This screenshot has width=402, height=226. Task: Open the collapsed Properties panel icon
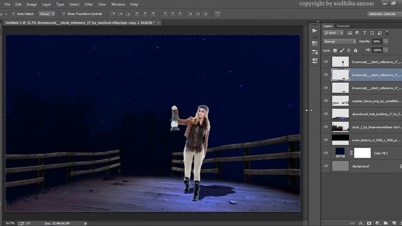coord(315,52)
